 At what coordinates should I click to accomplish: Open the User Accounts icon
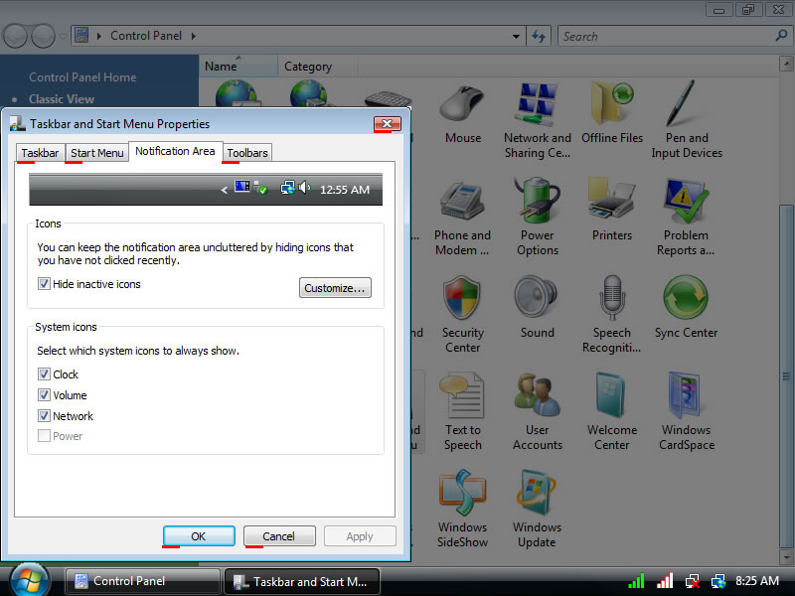click(537, 397)
